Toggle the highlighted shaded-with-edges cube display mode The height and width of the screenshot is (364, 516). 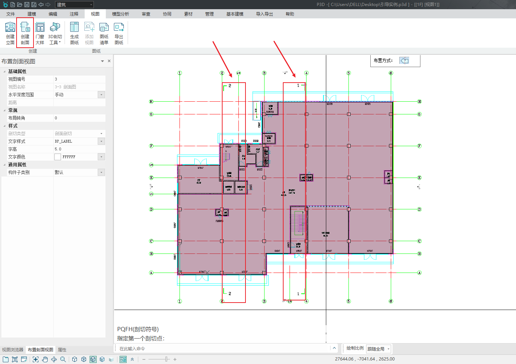[93, 359]
